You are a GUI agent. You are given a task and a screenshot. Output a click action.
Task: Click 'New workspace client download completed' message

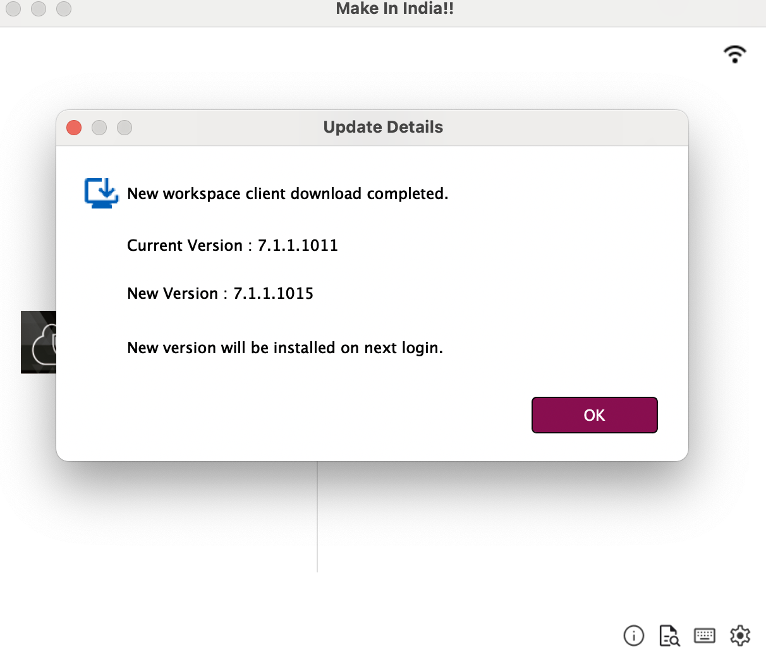(x=288, y=193)
